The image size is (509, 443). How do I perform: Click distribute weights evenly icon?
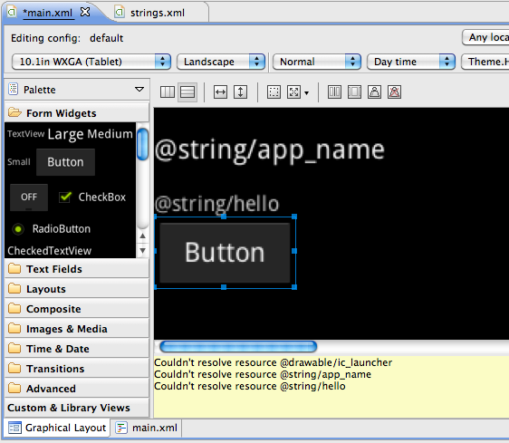click(x=334, y=92)
